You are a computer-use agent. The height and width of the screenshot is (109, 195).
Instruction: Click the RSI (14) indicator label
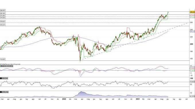pos(5,78)
